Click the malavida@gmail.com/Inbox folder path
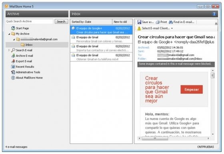The image size is (224, 154). pyautogui.click(x=180, y=59)
